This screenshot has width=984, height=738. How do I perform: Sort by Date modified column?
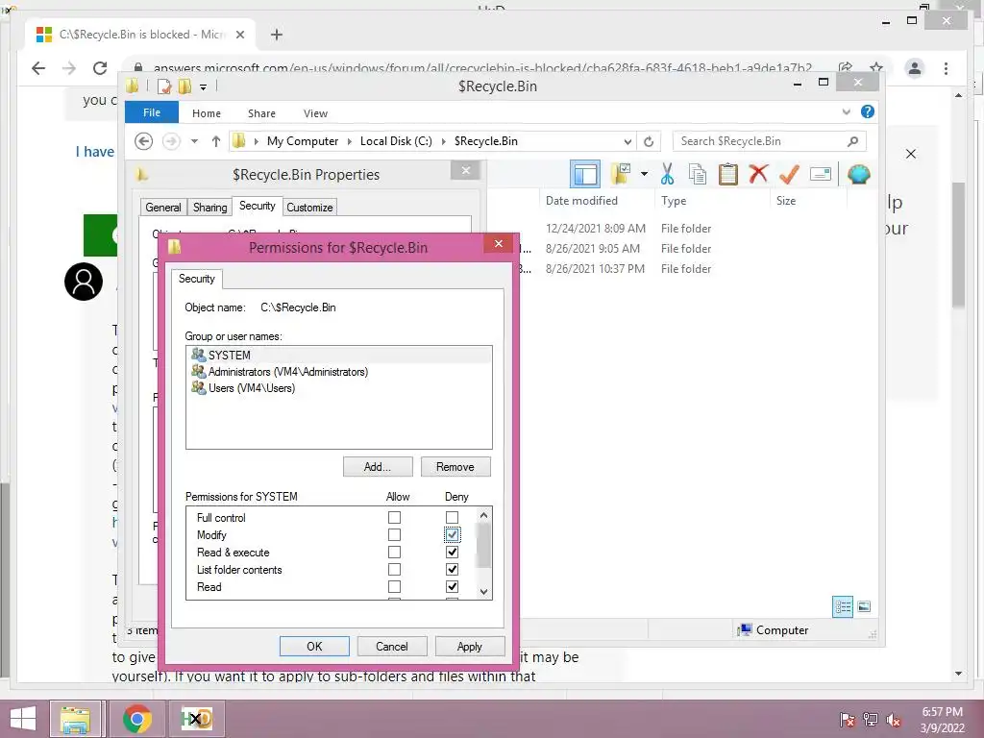(596, 201)
